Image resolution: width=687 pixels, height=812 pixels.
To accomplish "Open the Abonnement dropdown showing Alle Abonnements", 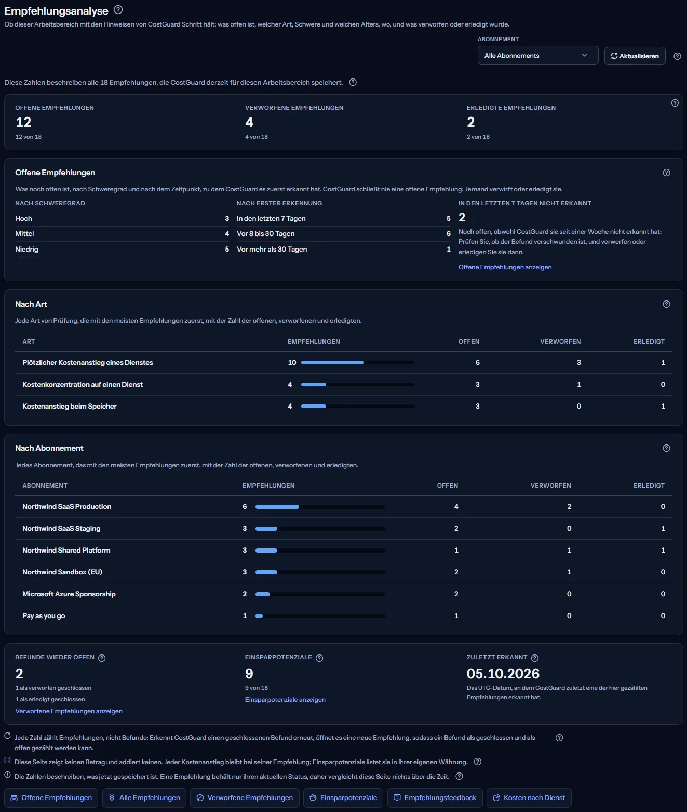I will [x=537, y=56].
